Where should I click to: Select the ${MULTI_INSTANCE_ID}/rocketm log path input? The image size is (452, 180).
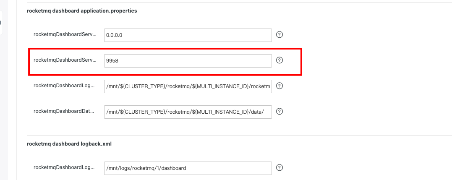point(188,86)
